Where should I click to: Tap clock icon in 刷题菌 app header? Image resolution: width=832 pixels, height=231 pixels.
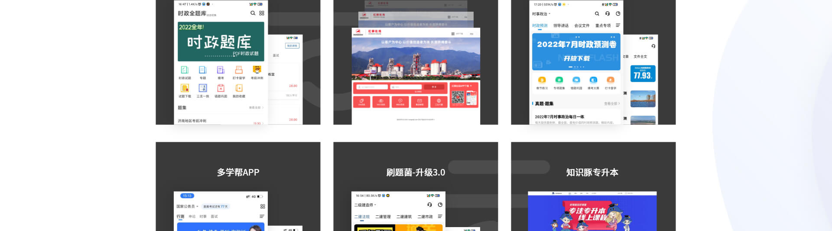(x=440, y=205)
